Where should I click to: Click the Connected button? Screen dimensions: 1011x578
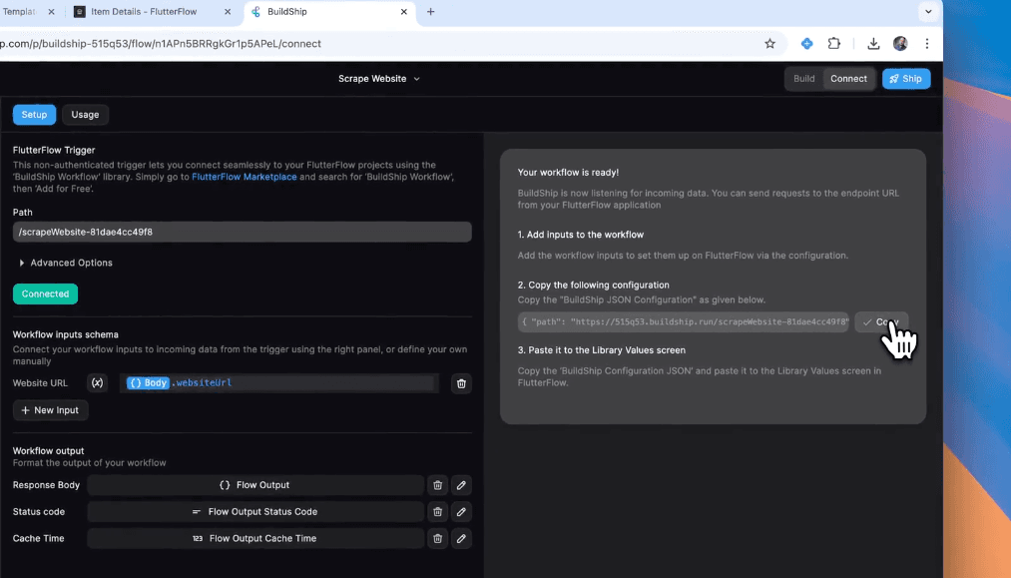coord(45,294)
